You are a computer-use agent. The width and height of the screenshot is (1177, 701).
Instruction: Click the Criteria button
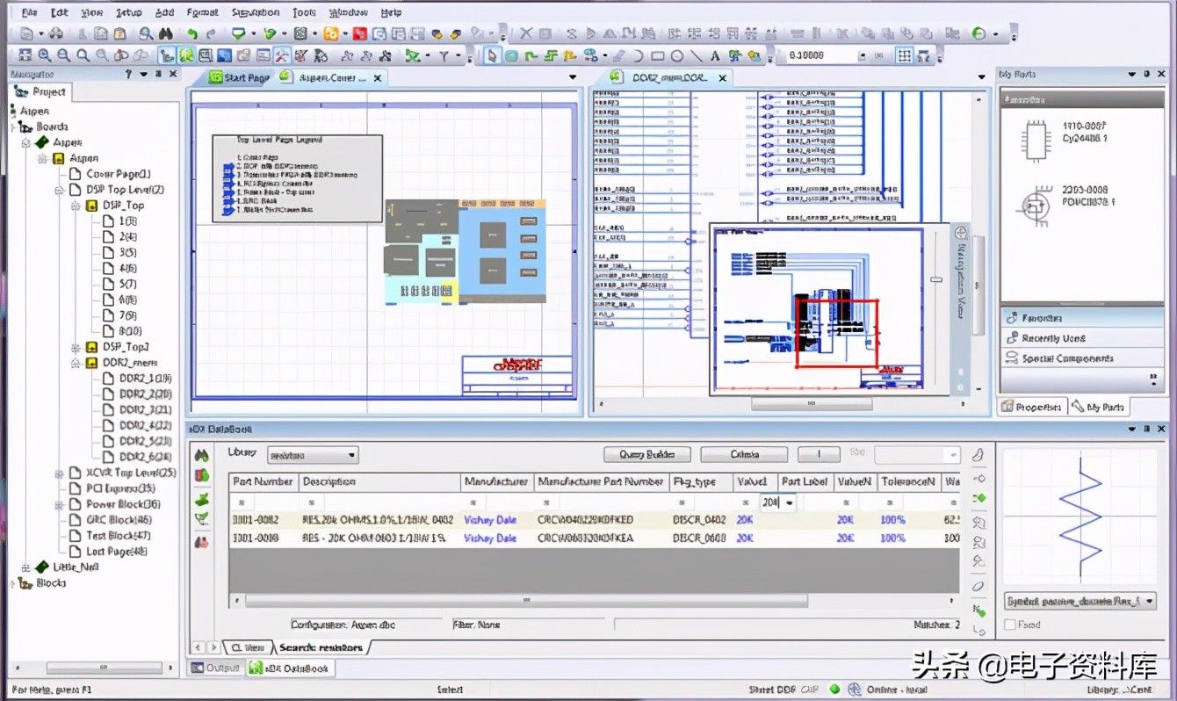(x=745, y=454)
